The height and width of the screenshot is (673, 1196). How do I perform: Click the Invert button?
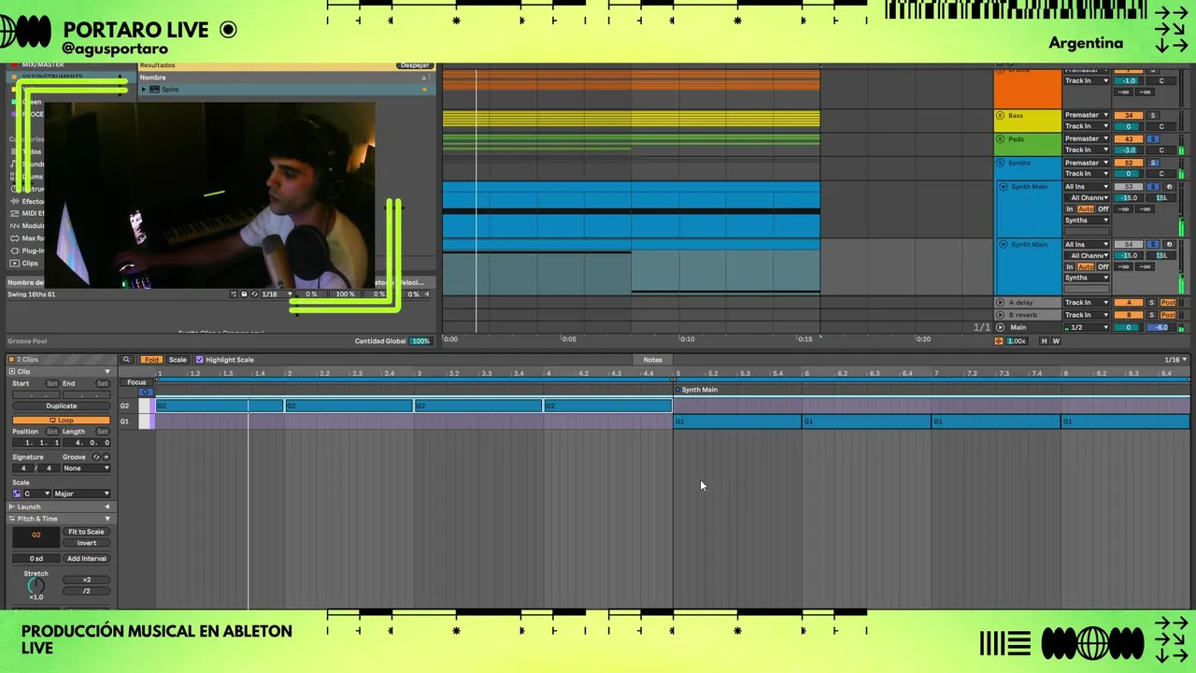(86, 543)
